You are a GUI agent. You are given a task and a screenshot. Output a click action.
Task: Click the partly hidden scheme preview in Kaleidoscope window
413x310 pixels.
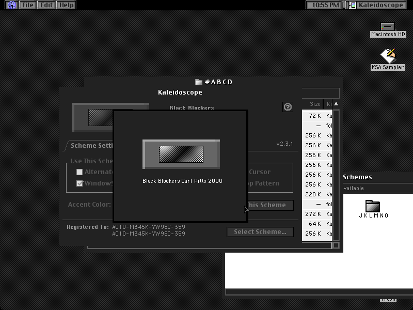tap(92, 118)
